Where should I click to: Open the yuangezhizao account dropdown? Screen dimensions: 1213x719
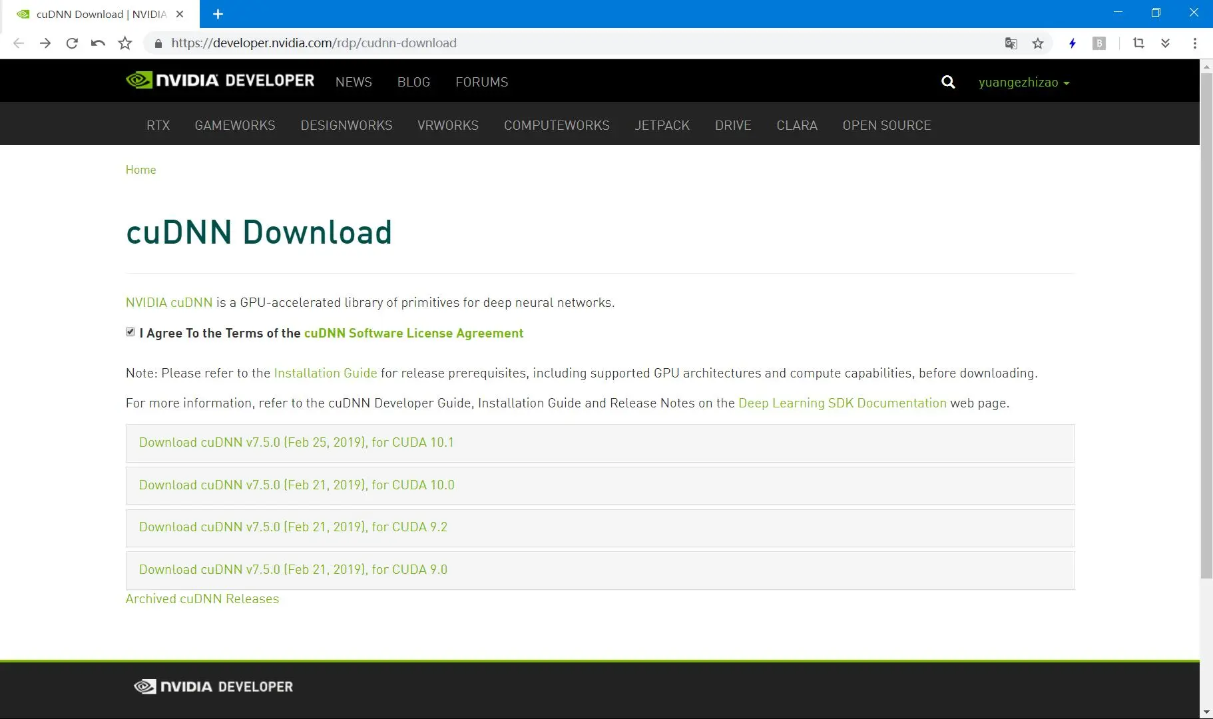(x=1024, y=83)
